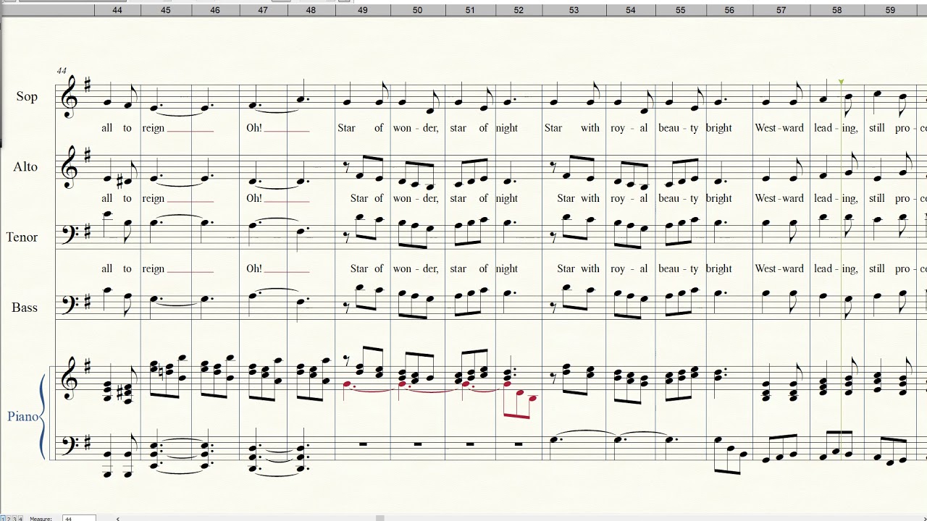Click lyric 'night' under the Sop staff
Viewport: 927px width, 521px height.
pyautogui.click(x=507, y=129)
